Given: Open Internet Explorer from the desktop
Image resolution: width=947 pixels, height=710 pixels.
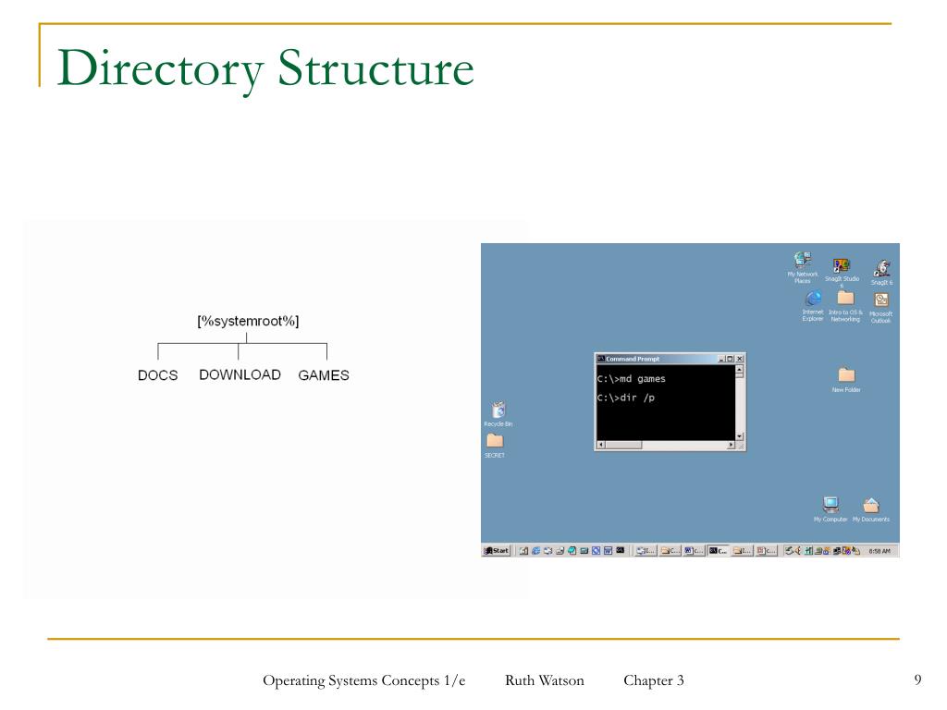Looking at the screenshot, I should pyautogui.click(x=812, y=306).
